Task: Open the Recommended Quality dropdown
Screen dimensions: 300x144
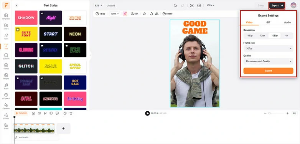Action: 268,61
